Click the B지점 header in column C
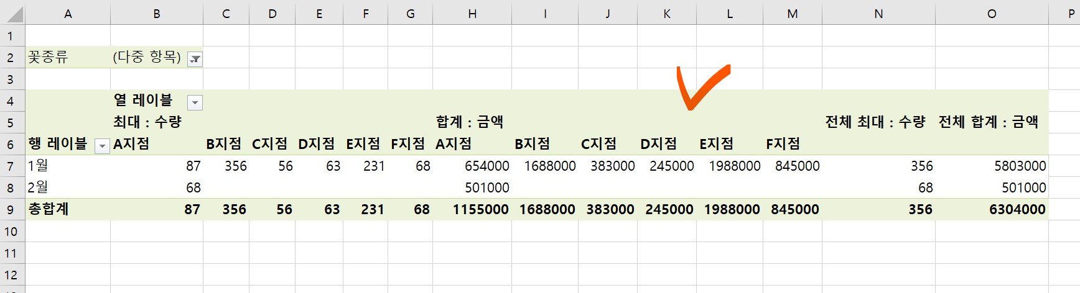Image resolution: width=1080 pixels, height=293 pixels. [224, 144]
